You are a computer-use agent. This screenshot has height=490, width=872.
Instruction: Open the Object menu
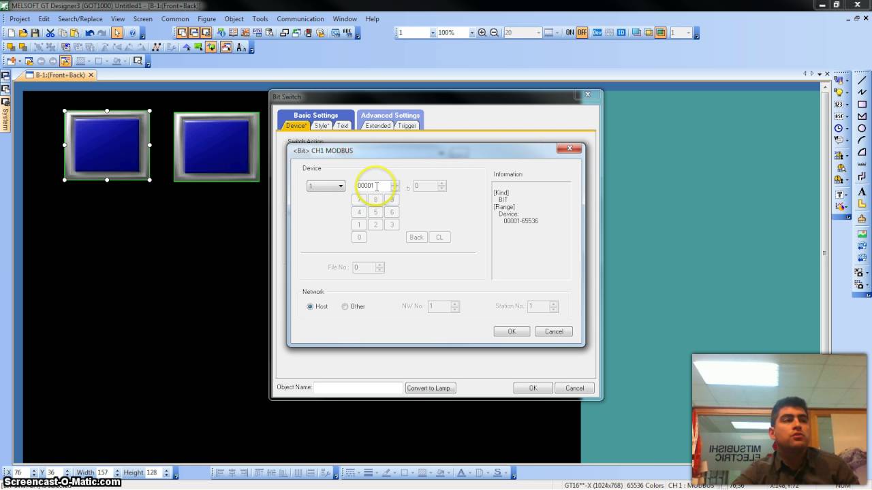click(234, 19)
